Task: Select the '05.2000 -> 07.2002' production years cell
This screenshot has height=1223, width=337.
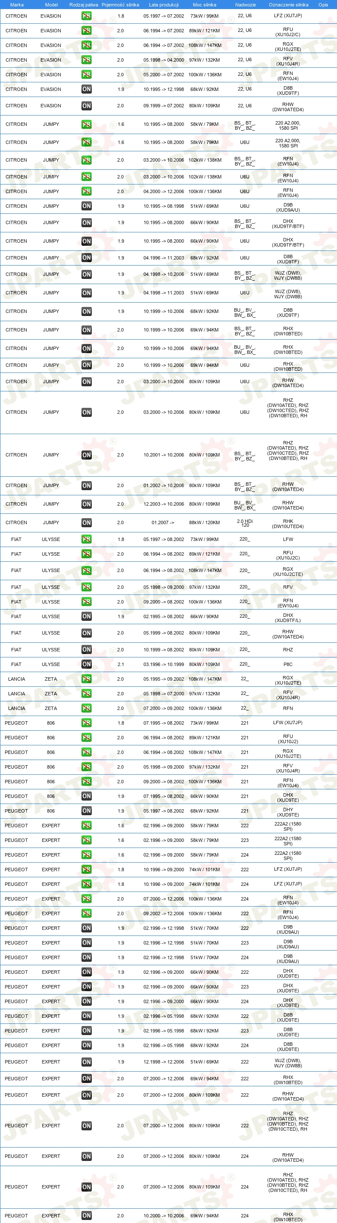Action: coord(164,75)
